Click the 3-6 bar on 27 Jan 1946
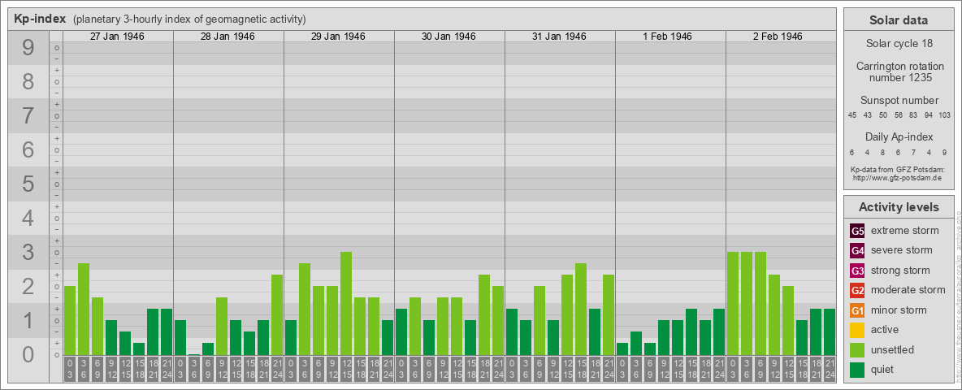 84,309
